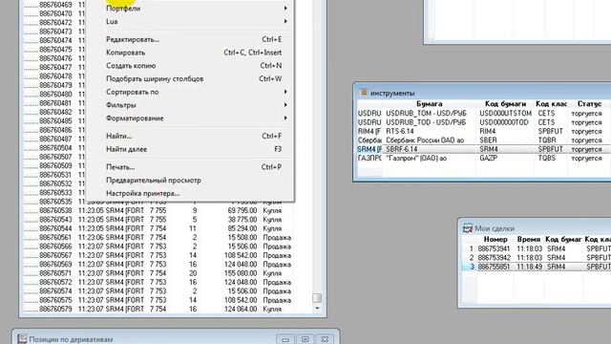Image resolution: width=611 pixels, height=344 pixels.
Task: Click the 155 080.00 volume cell
Action: pos(241,273)
